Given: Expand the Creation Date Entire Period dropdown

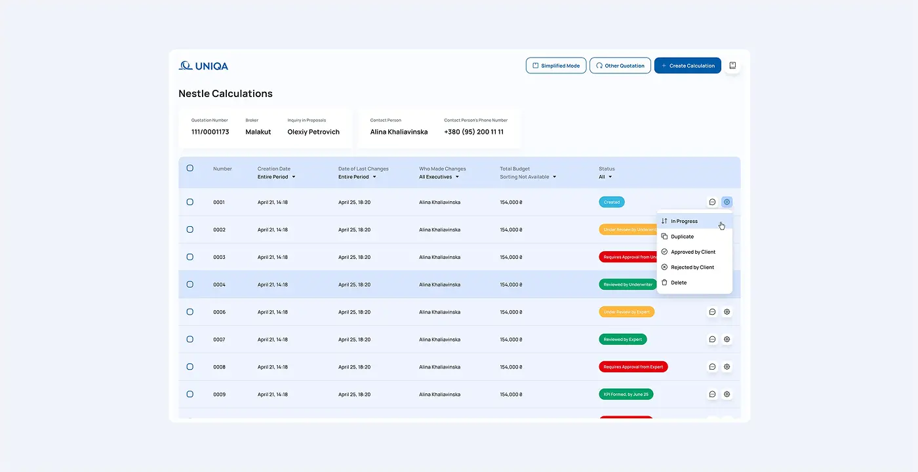Looking at the screenshot, I should click(275, 176).
